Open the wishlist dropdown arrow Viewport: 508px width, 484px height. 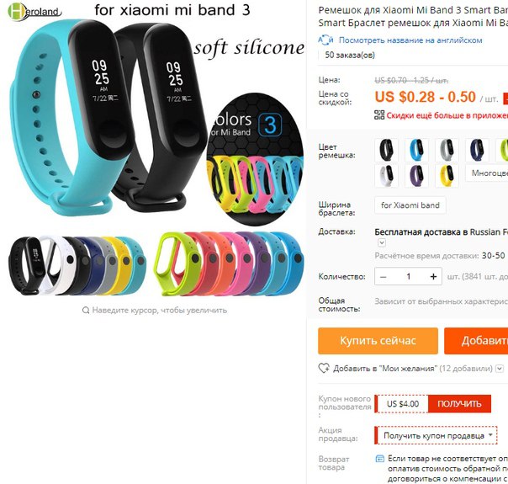500,369
